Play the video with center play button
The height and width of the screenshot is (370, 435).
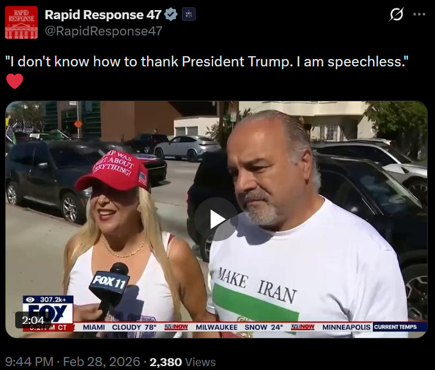[x=216, y=219]
